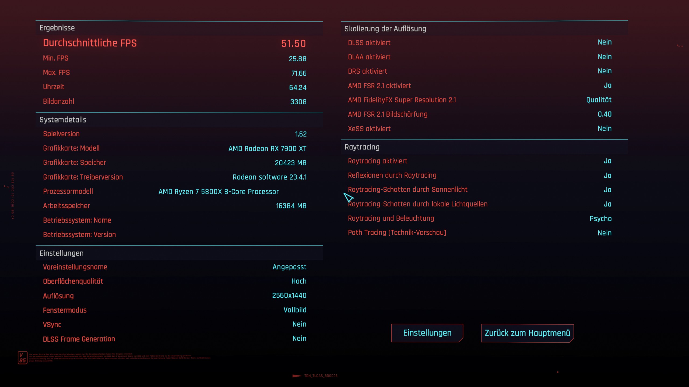Click Path Tracing Technik-Vorschau row
The height and width of the screenshot is (387, 689).
pos(397,233)
